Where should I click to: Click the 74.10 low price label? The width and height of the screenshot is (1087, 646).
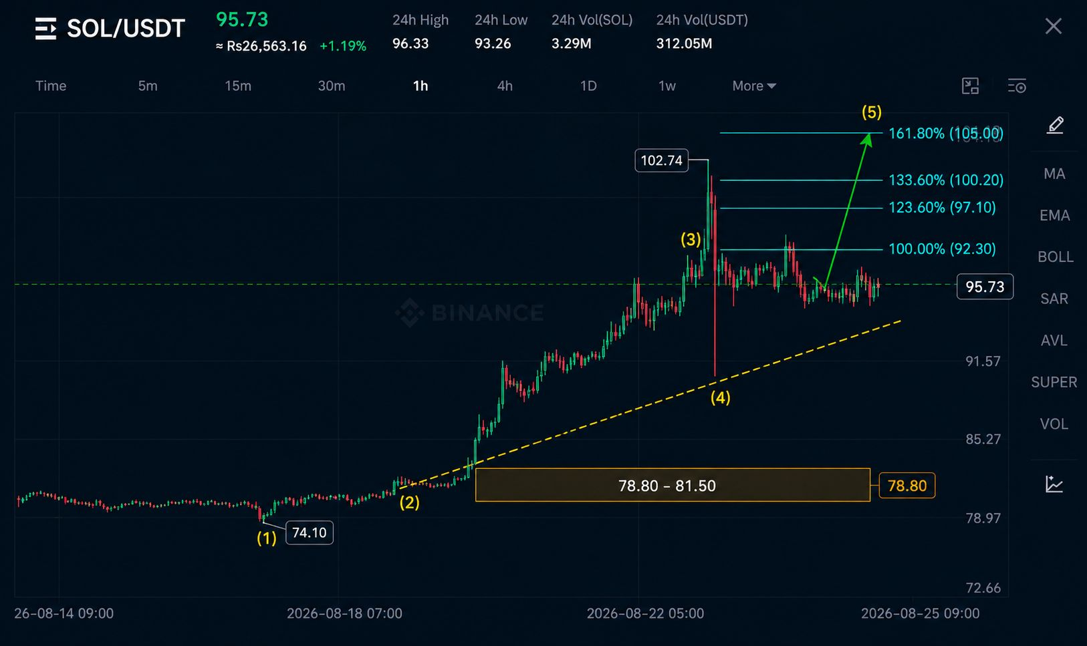pyautogui.click(x=310, y=532)
